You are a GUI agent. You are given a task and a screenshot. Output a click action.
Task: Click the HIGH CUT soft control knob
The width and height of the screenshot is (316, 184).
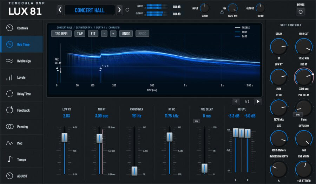304,47
